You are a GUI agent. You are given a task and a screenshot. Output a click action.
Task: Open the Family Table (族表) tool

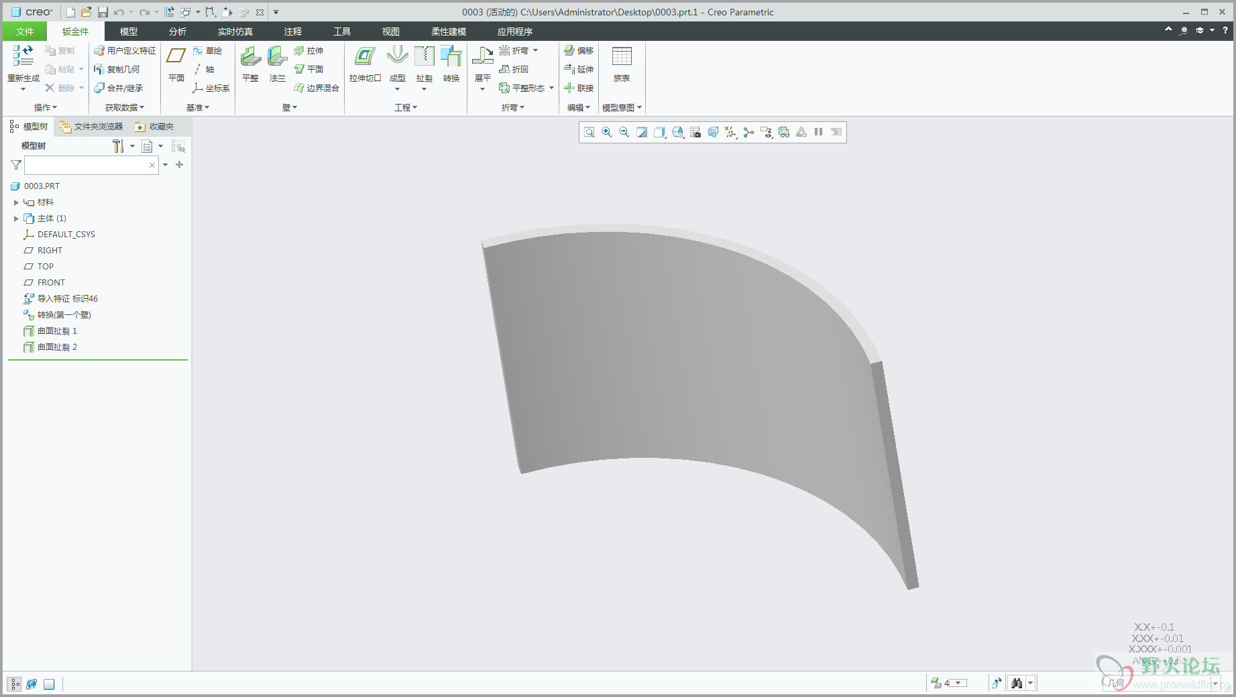pyautogui.click(x=622, y=64)
